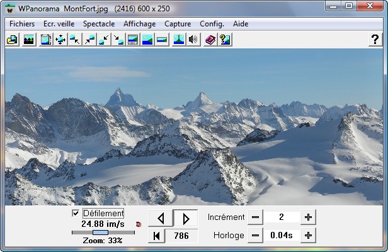Click the night mountains picture toolbar icon
The height and width of the screenshot is (252, 388).
click(29, 40)
